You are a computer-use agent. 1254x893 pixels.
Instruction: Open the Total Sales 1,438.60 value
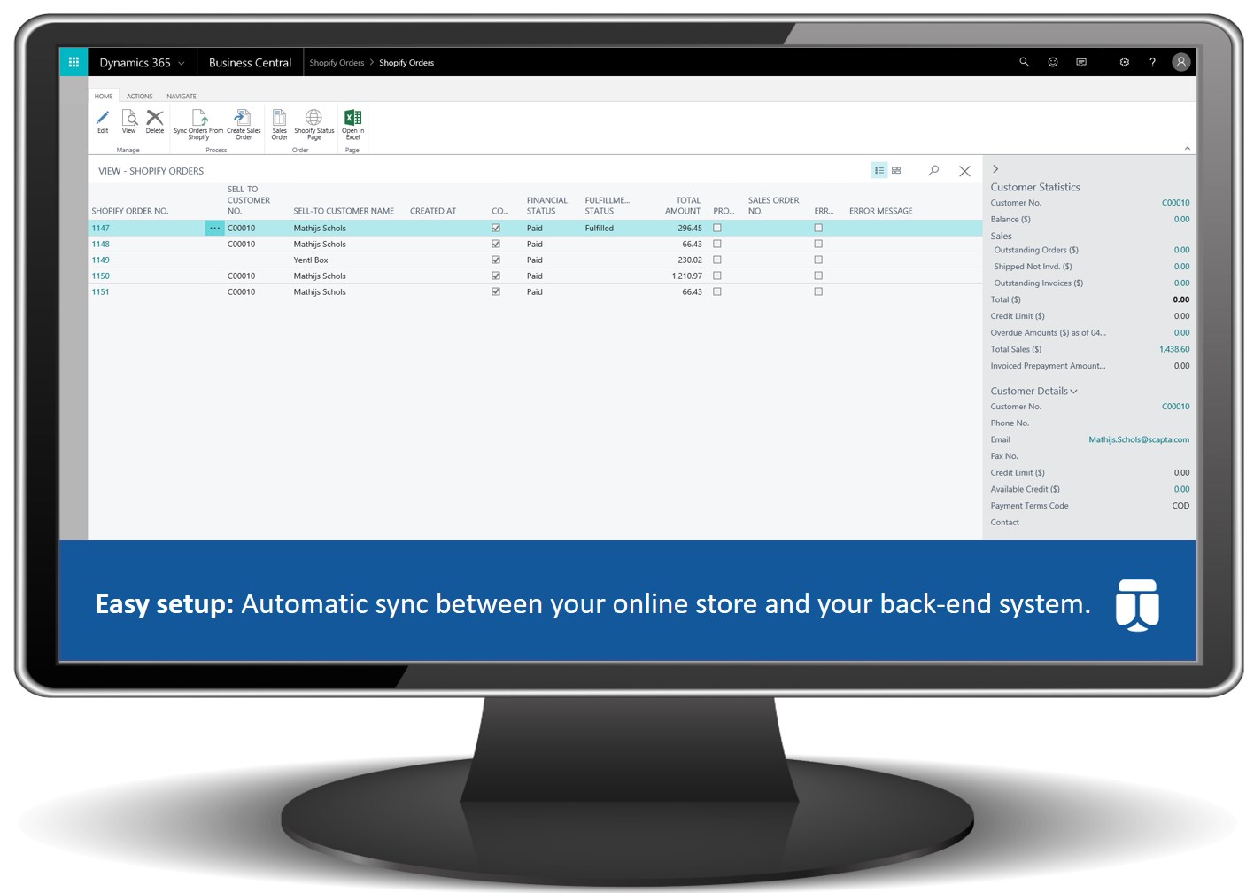[1174, 349]
